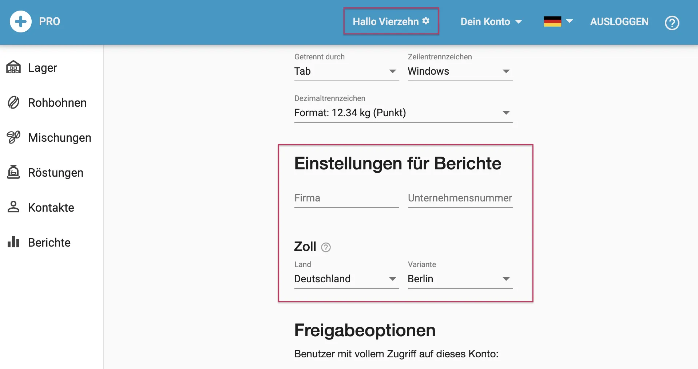Open the 'Getrennt durch' Tab dropdown
The image size is (698, 369).
click(346, 71)
